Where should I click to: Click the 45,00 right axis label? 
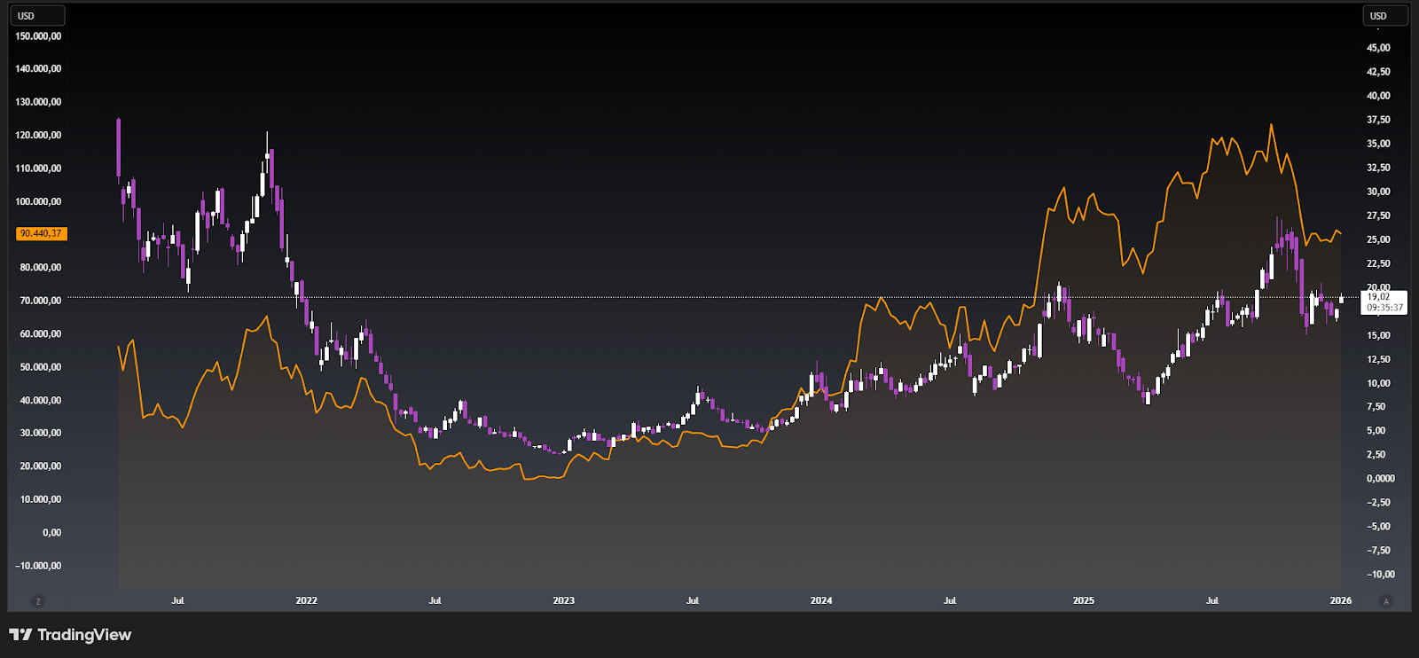click(x=1378, y=48)
